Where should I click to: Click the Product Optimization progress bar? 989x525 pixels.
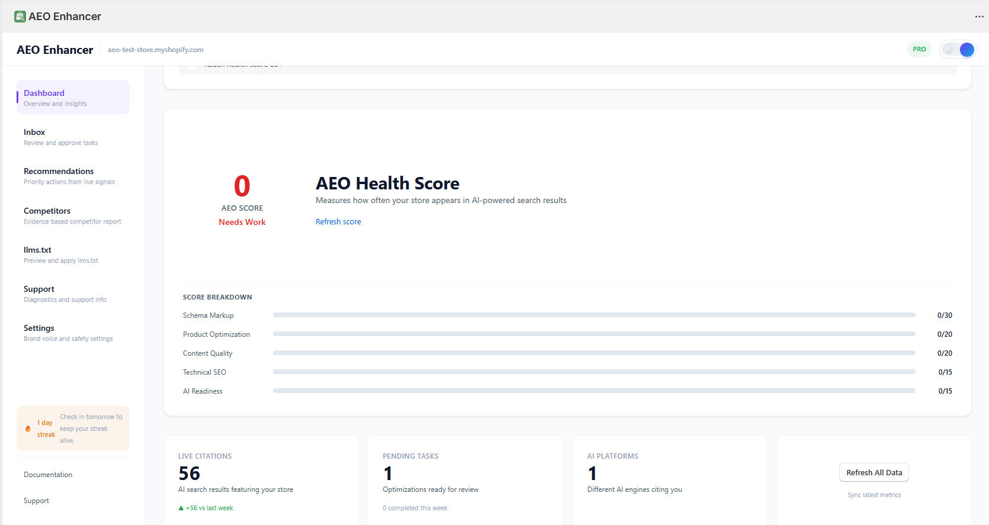coord(594,334)
